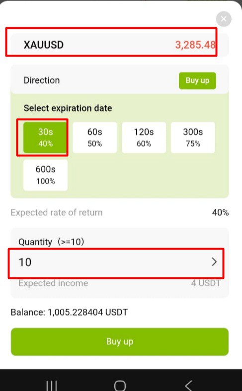Click the Quantity (>=10) label
The width and height of the screenshot is (242, 391).
(52, 242)
